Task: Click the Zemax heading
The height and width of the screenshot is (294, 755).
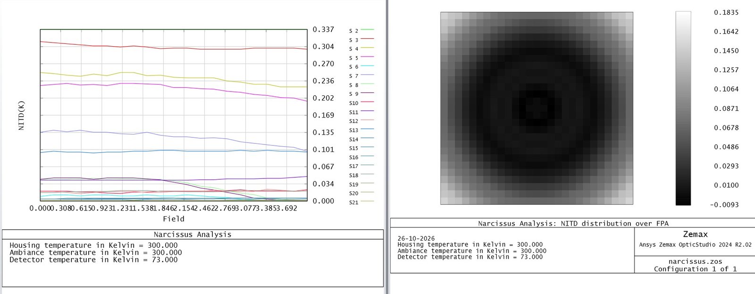Action: point(695,235)
